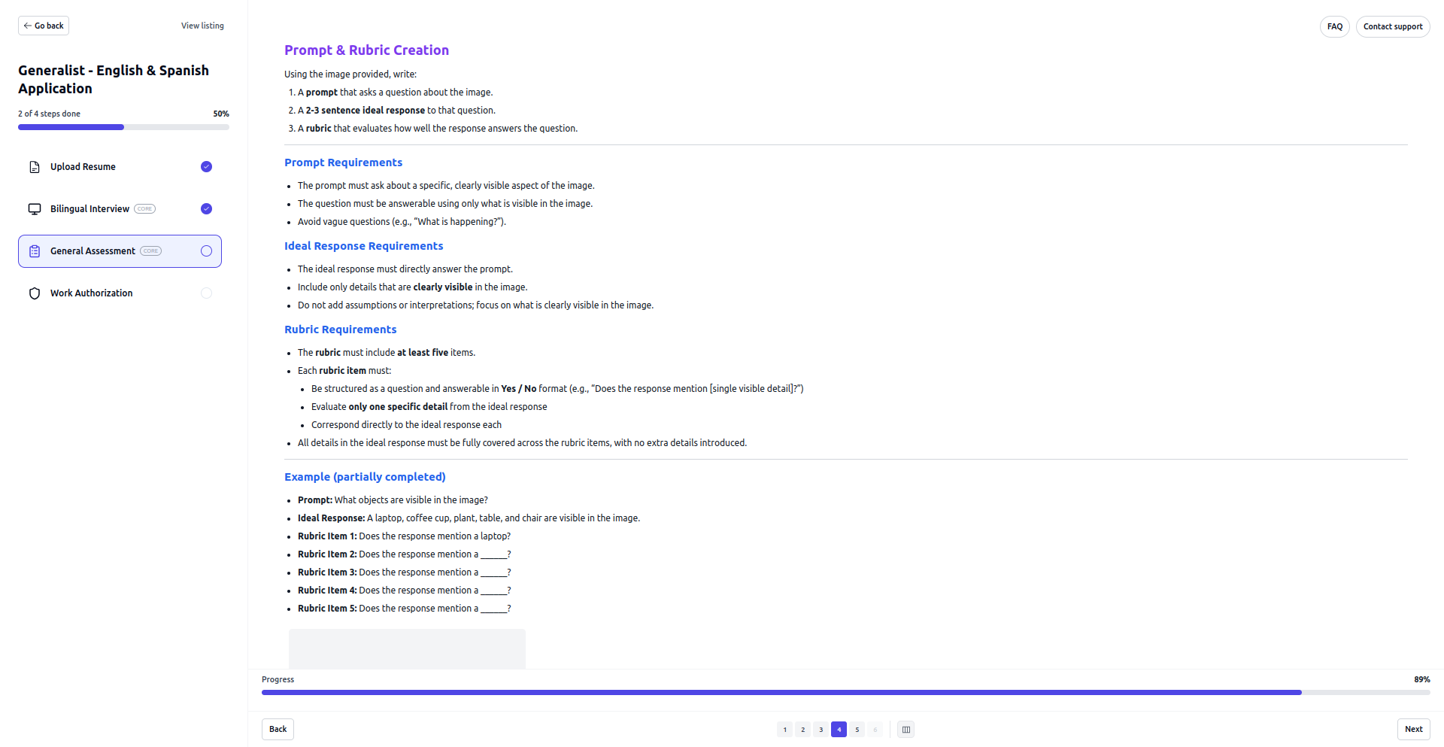Select page 5 in the pagination
1444x747 pixels.
(857, 729)
